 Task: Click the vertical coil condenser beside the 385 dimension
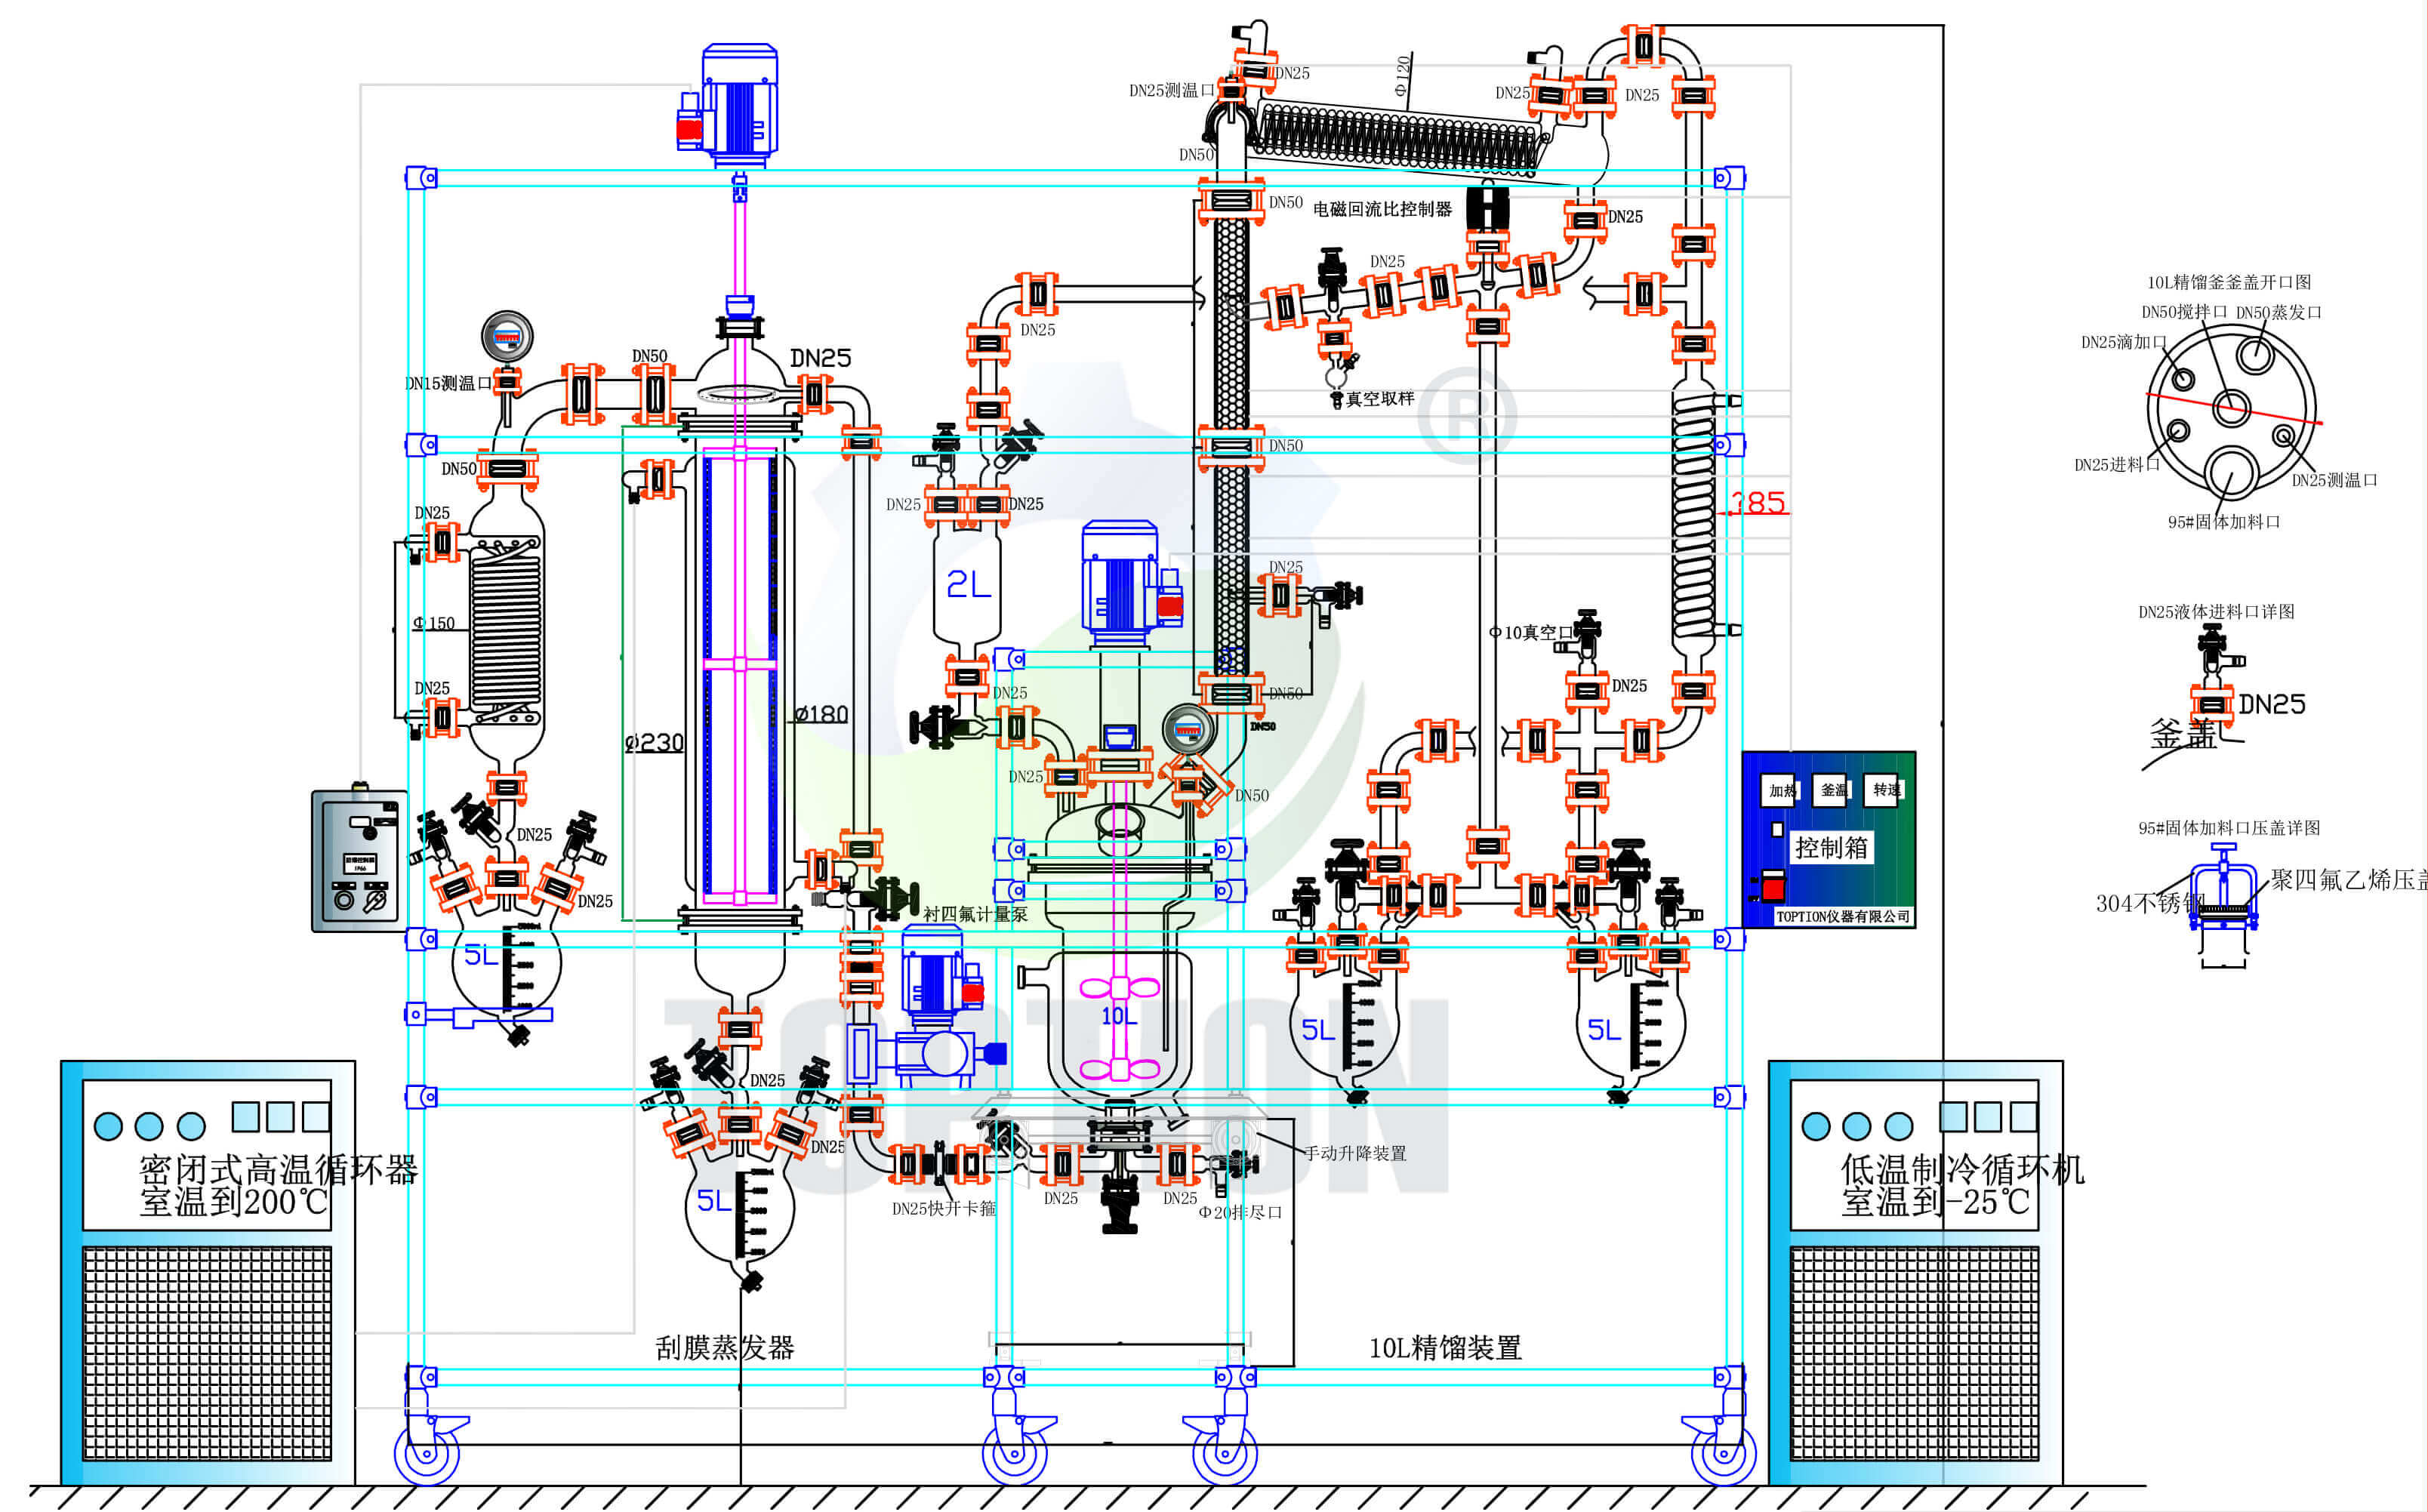1693,517
